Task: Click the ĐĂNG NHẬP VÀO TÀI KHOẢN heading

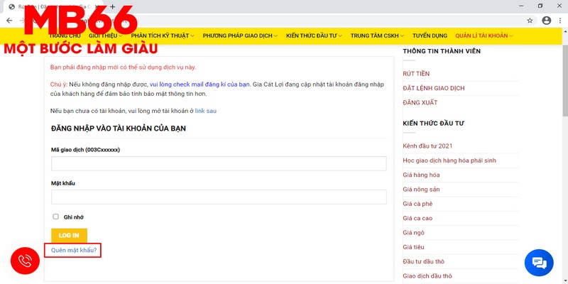Action: point(119,129)
